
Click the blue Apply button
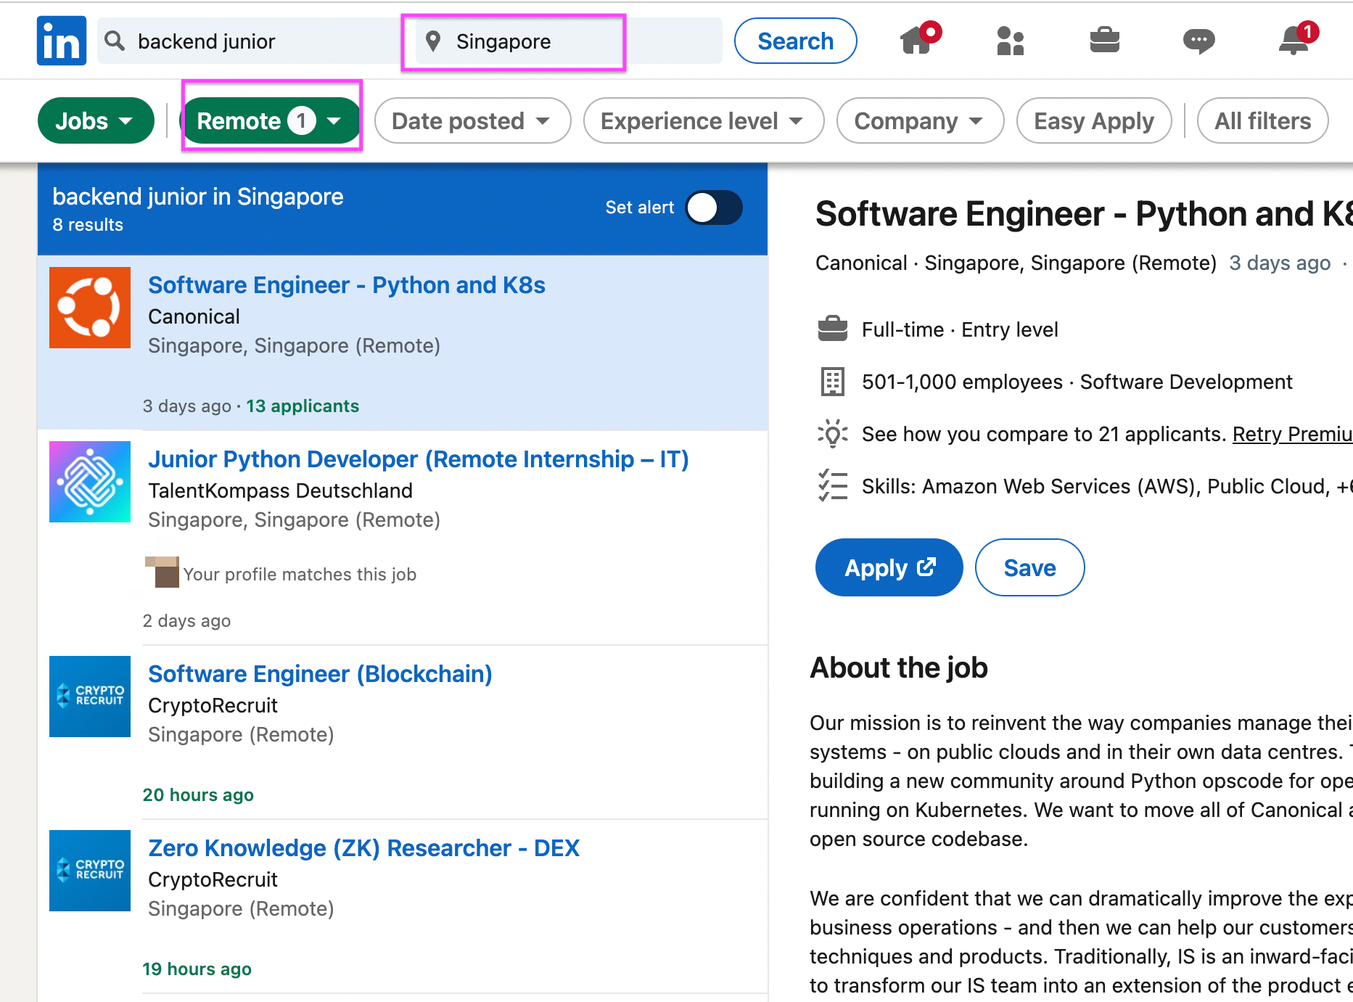tap(889, 567)
